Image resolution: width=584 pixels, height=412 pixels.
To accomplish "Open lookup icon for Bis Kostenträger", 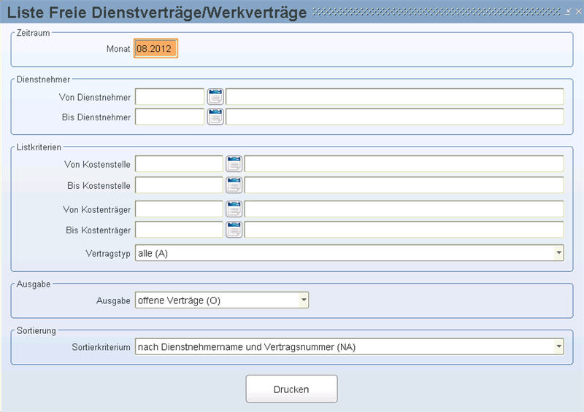I will pos(234,230).
